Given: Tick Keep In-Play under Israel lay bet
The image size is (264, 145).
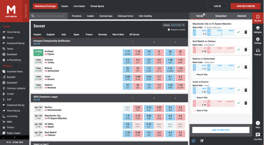Looking at the screenshot, I should [x=195, y=110].
